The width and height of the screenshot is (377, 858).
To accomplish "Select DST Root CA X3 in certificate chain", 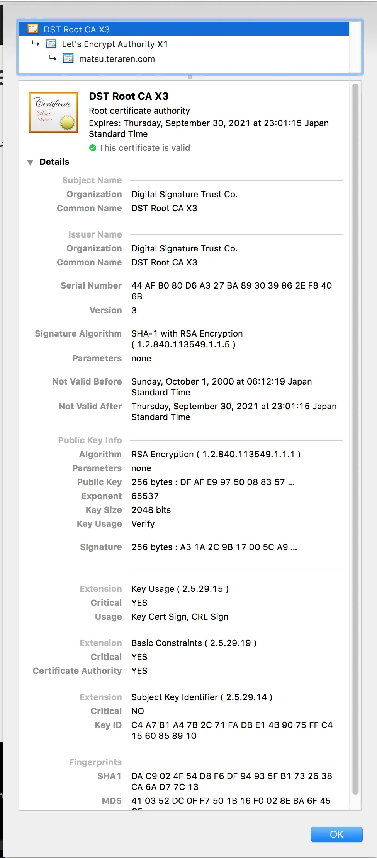I will tap(184, 29).
